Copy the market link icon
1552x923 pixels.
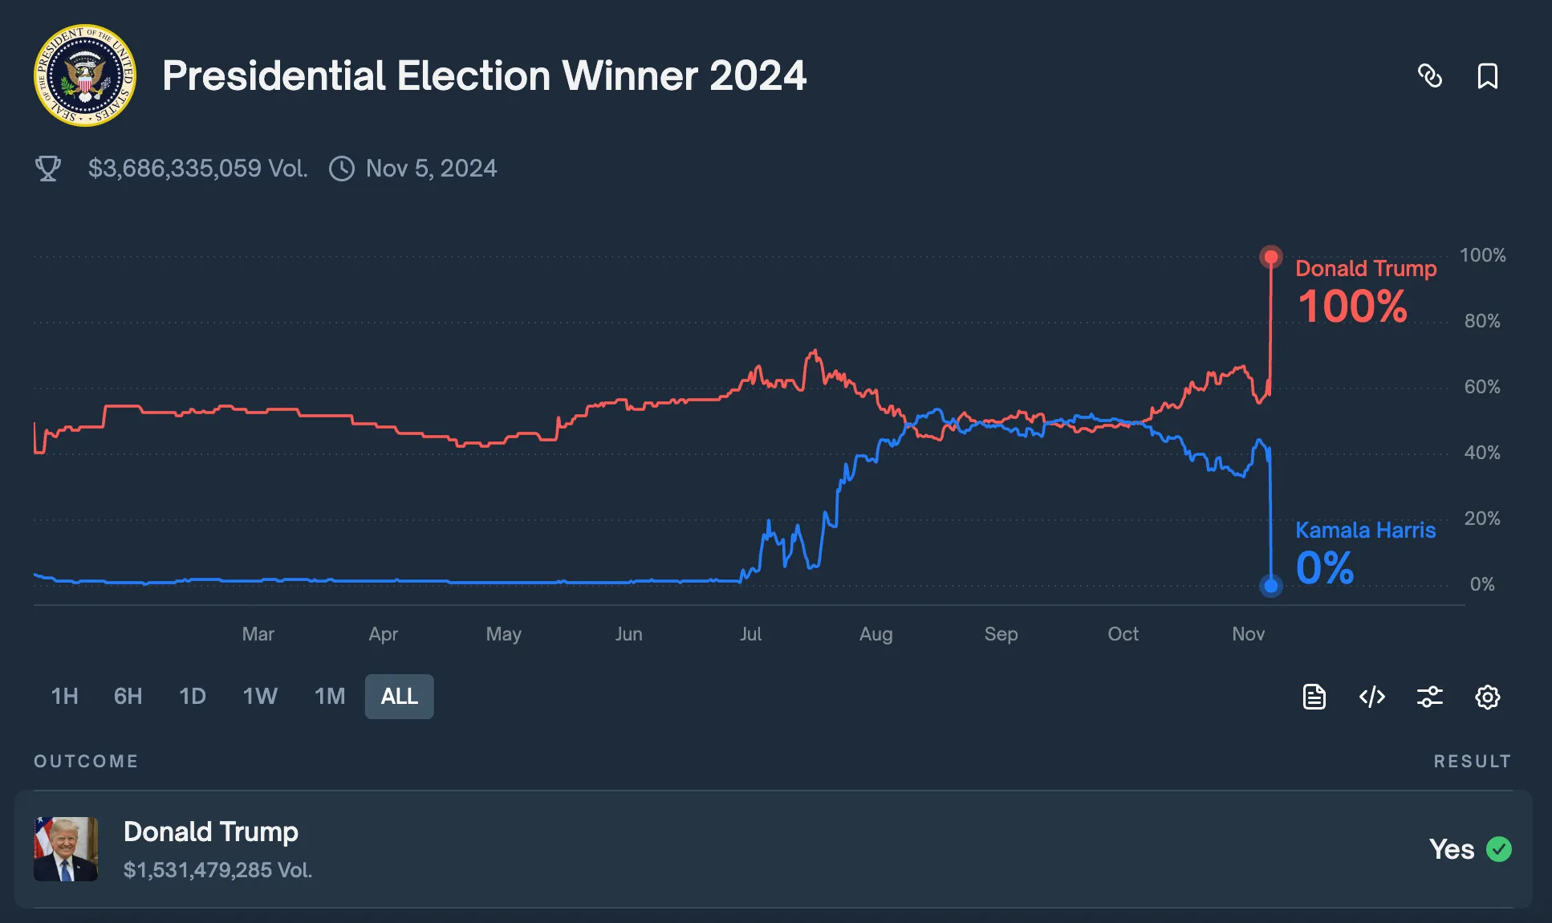[x=1430, y=76]
